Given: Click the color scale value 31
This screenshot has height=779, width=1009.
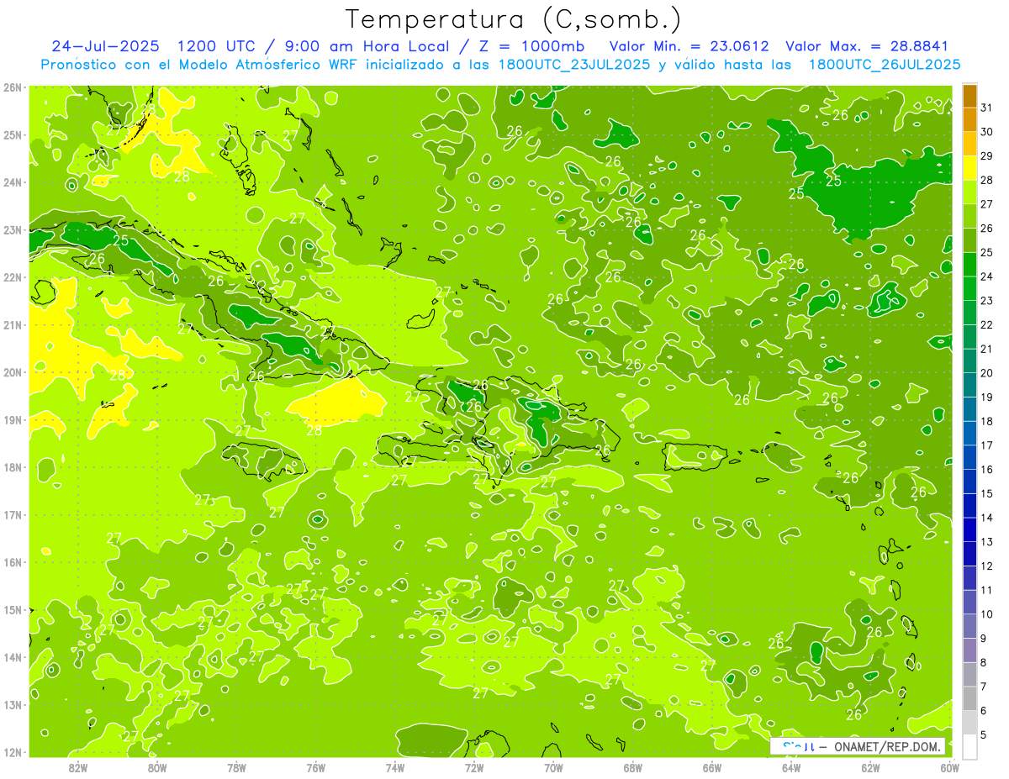Looking at the screenshot, I should [x=986, y=107].
